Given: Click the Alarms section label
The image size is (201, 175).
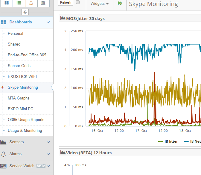Looking at the screenshot, I should click(15, 154).
